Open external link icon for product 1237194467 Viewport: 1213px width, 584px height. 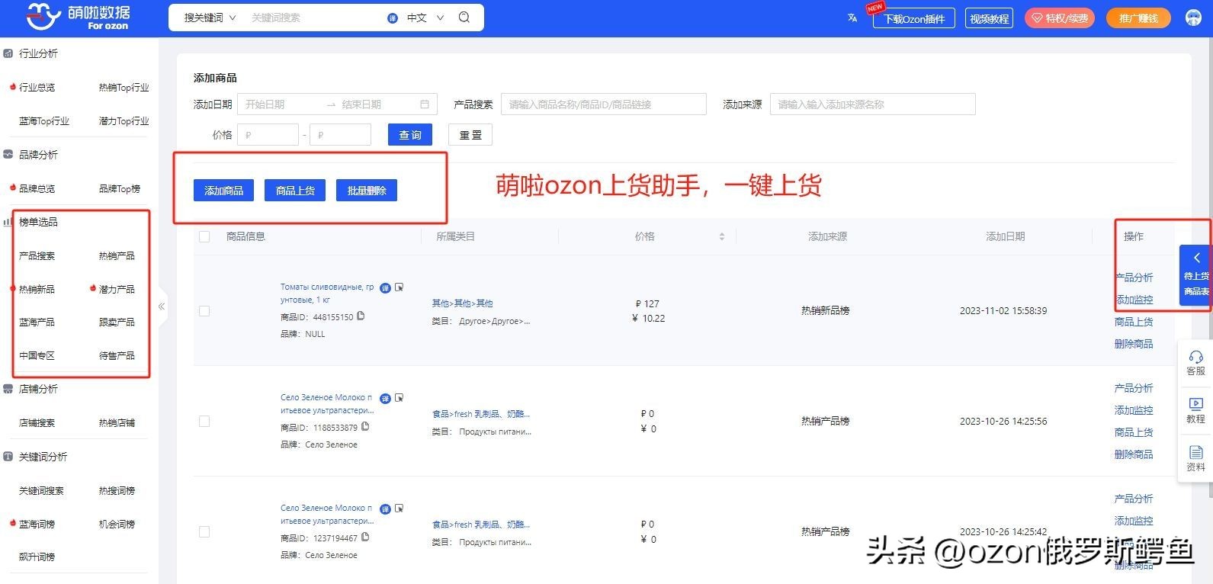tap(399, 509)
